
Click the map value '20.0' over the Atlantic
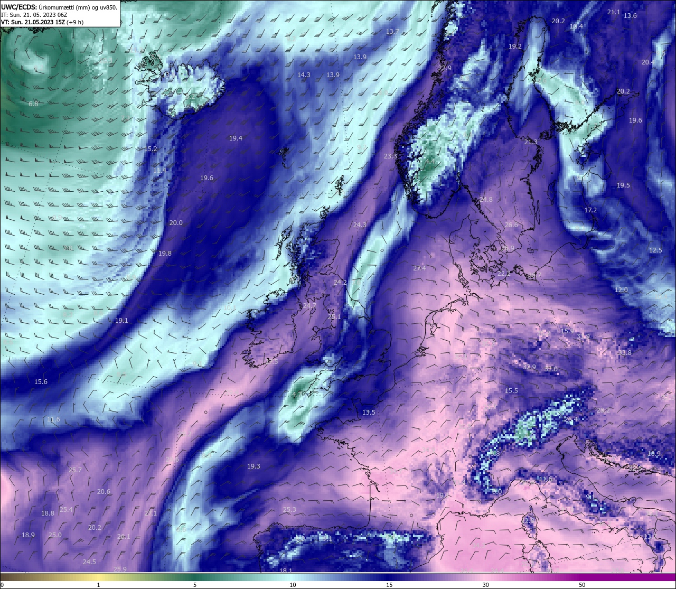(176, 222)
